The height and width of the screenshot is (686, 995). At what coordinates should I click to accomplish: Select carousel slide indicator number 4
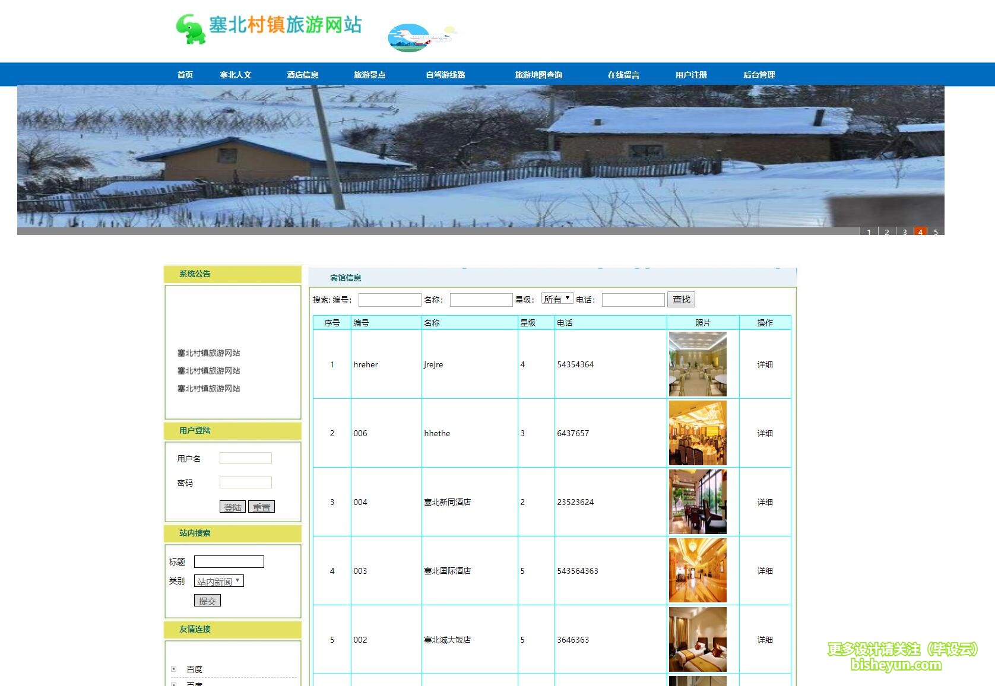point(920,232)
